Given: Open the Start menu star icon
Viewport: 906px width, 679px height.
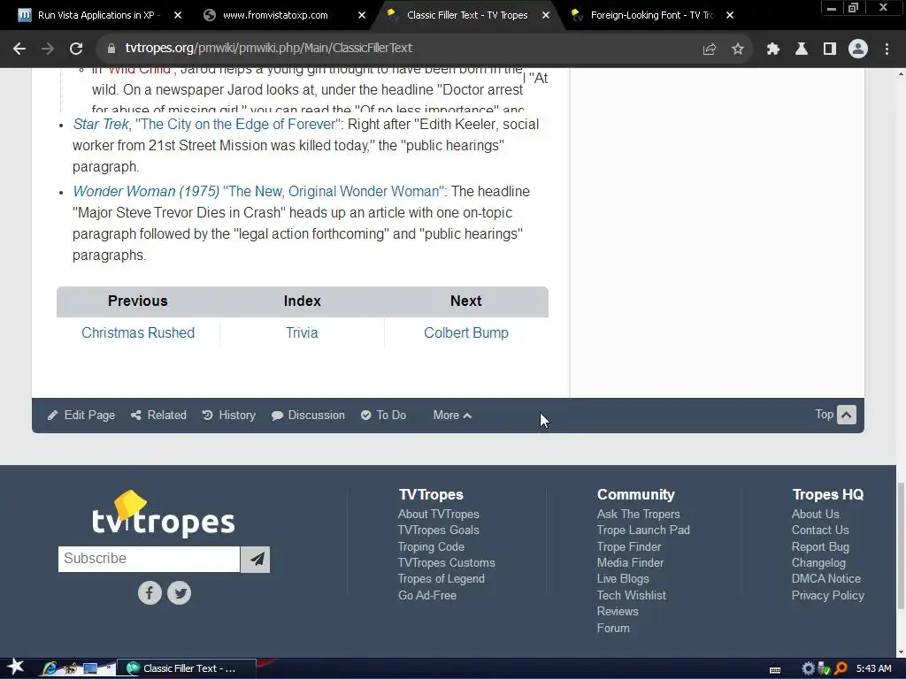Looking at the screenshot, I should 16,668.
